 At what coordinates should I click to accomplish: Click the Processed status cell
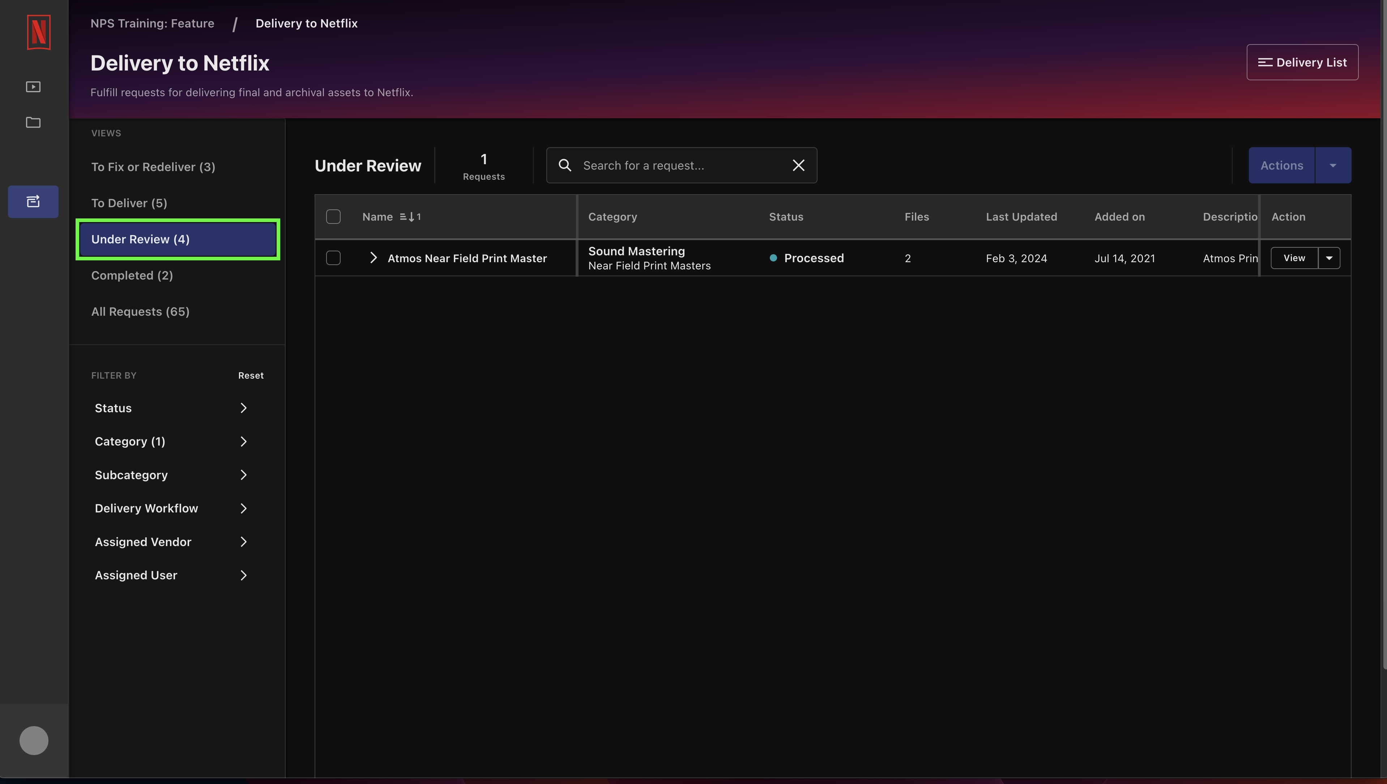(807, 258)
